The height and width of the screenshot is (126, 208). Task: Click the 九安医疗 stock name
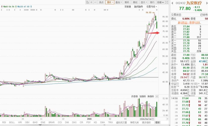(x=194, y=3)
